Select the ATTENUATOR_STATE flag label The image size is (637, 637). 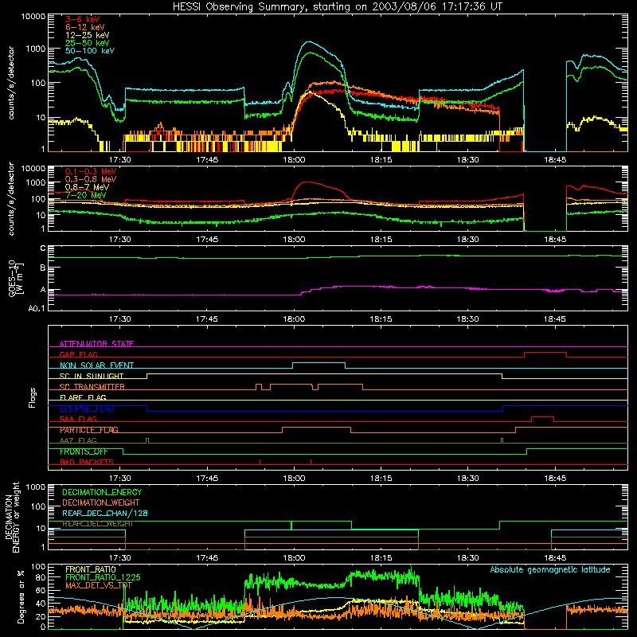tap(96, 344)
